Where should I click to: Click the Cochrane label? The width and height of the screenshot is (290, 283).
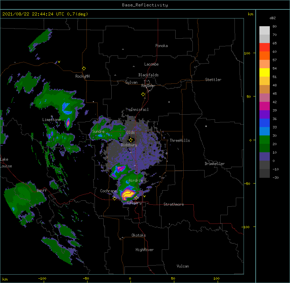pyautogui.click(x=108, y=191)
